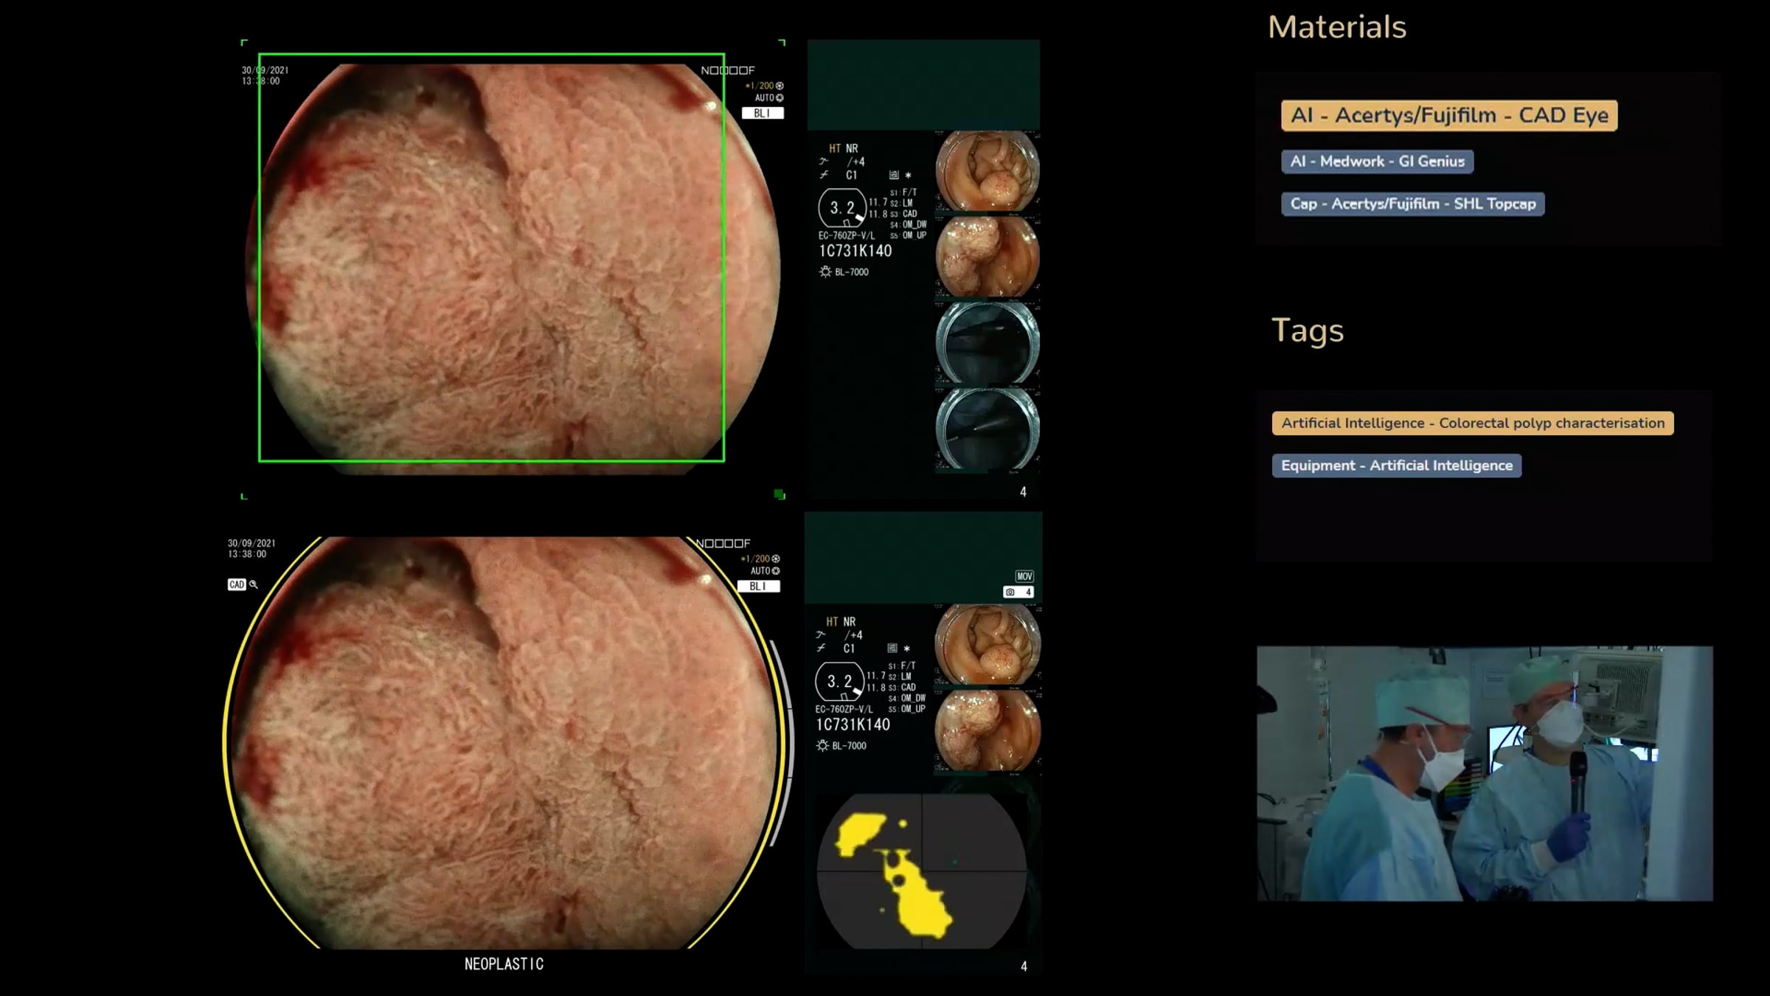
Task: Click the BL-7000 light source icon in CAD panel
Action: pyautogui.click(x=822, y=746)
